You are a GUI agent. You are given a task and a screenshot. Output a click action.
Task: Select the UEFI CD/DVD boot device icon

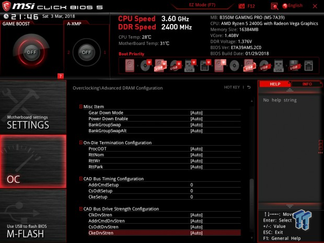[146, 65]
